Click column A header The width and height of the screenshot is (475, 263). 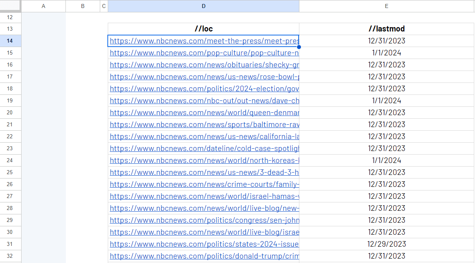(x=44, y=6)
